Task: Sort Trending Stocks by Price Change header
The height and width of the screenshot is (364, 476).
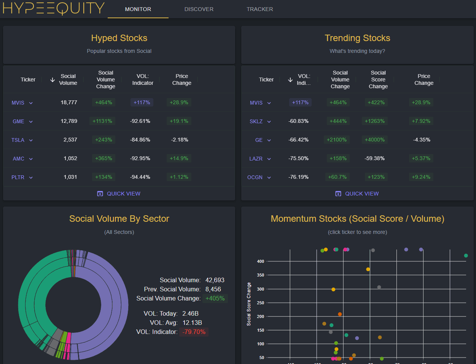Action: click(424, 79)
